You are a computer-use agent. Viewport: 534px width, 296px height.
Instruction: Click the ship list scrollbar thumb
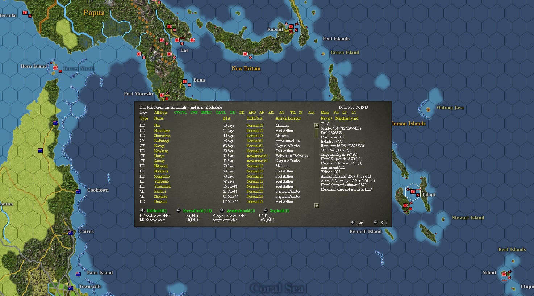click(316, 133)
